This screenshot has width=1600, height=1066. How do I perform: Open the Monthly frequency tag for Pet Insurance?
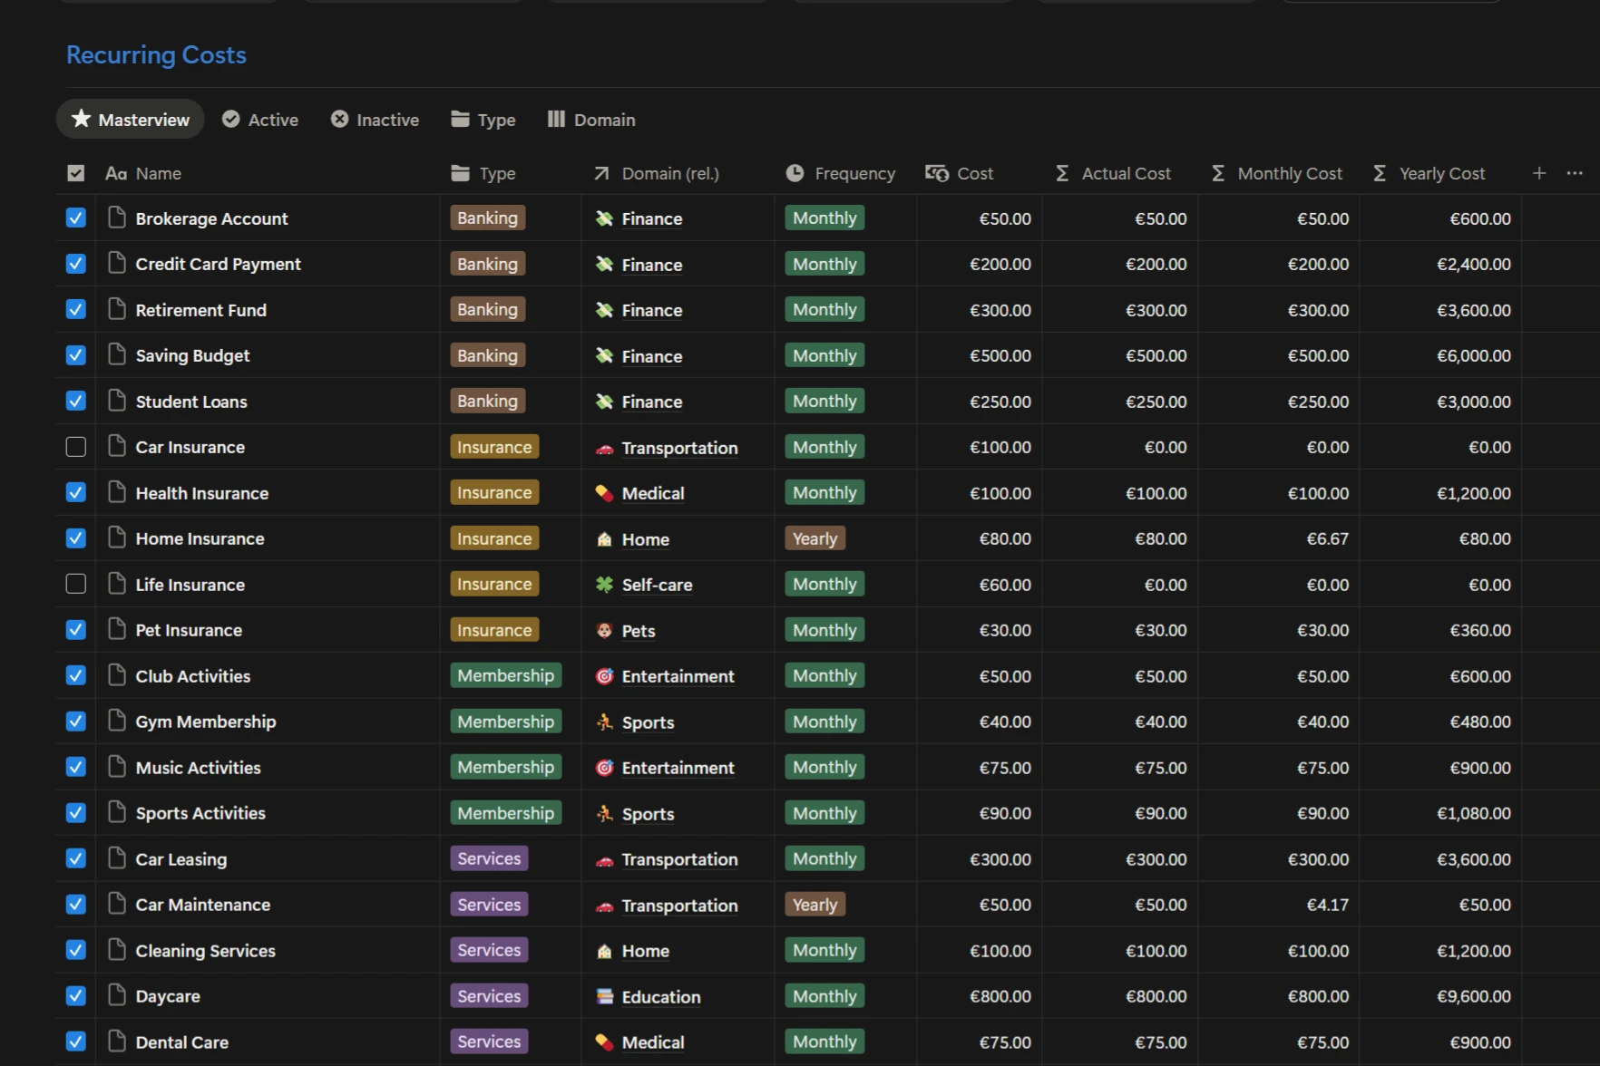click(824, 629)
